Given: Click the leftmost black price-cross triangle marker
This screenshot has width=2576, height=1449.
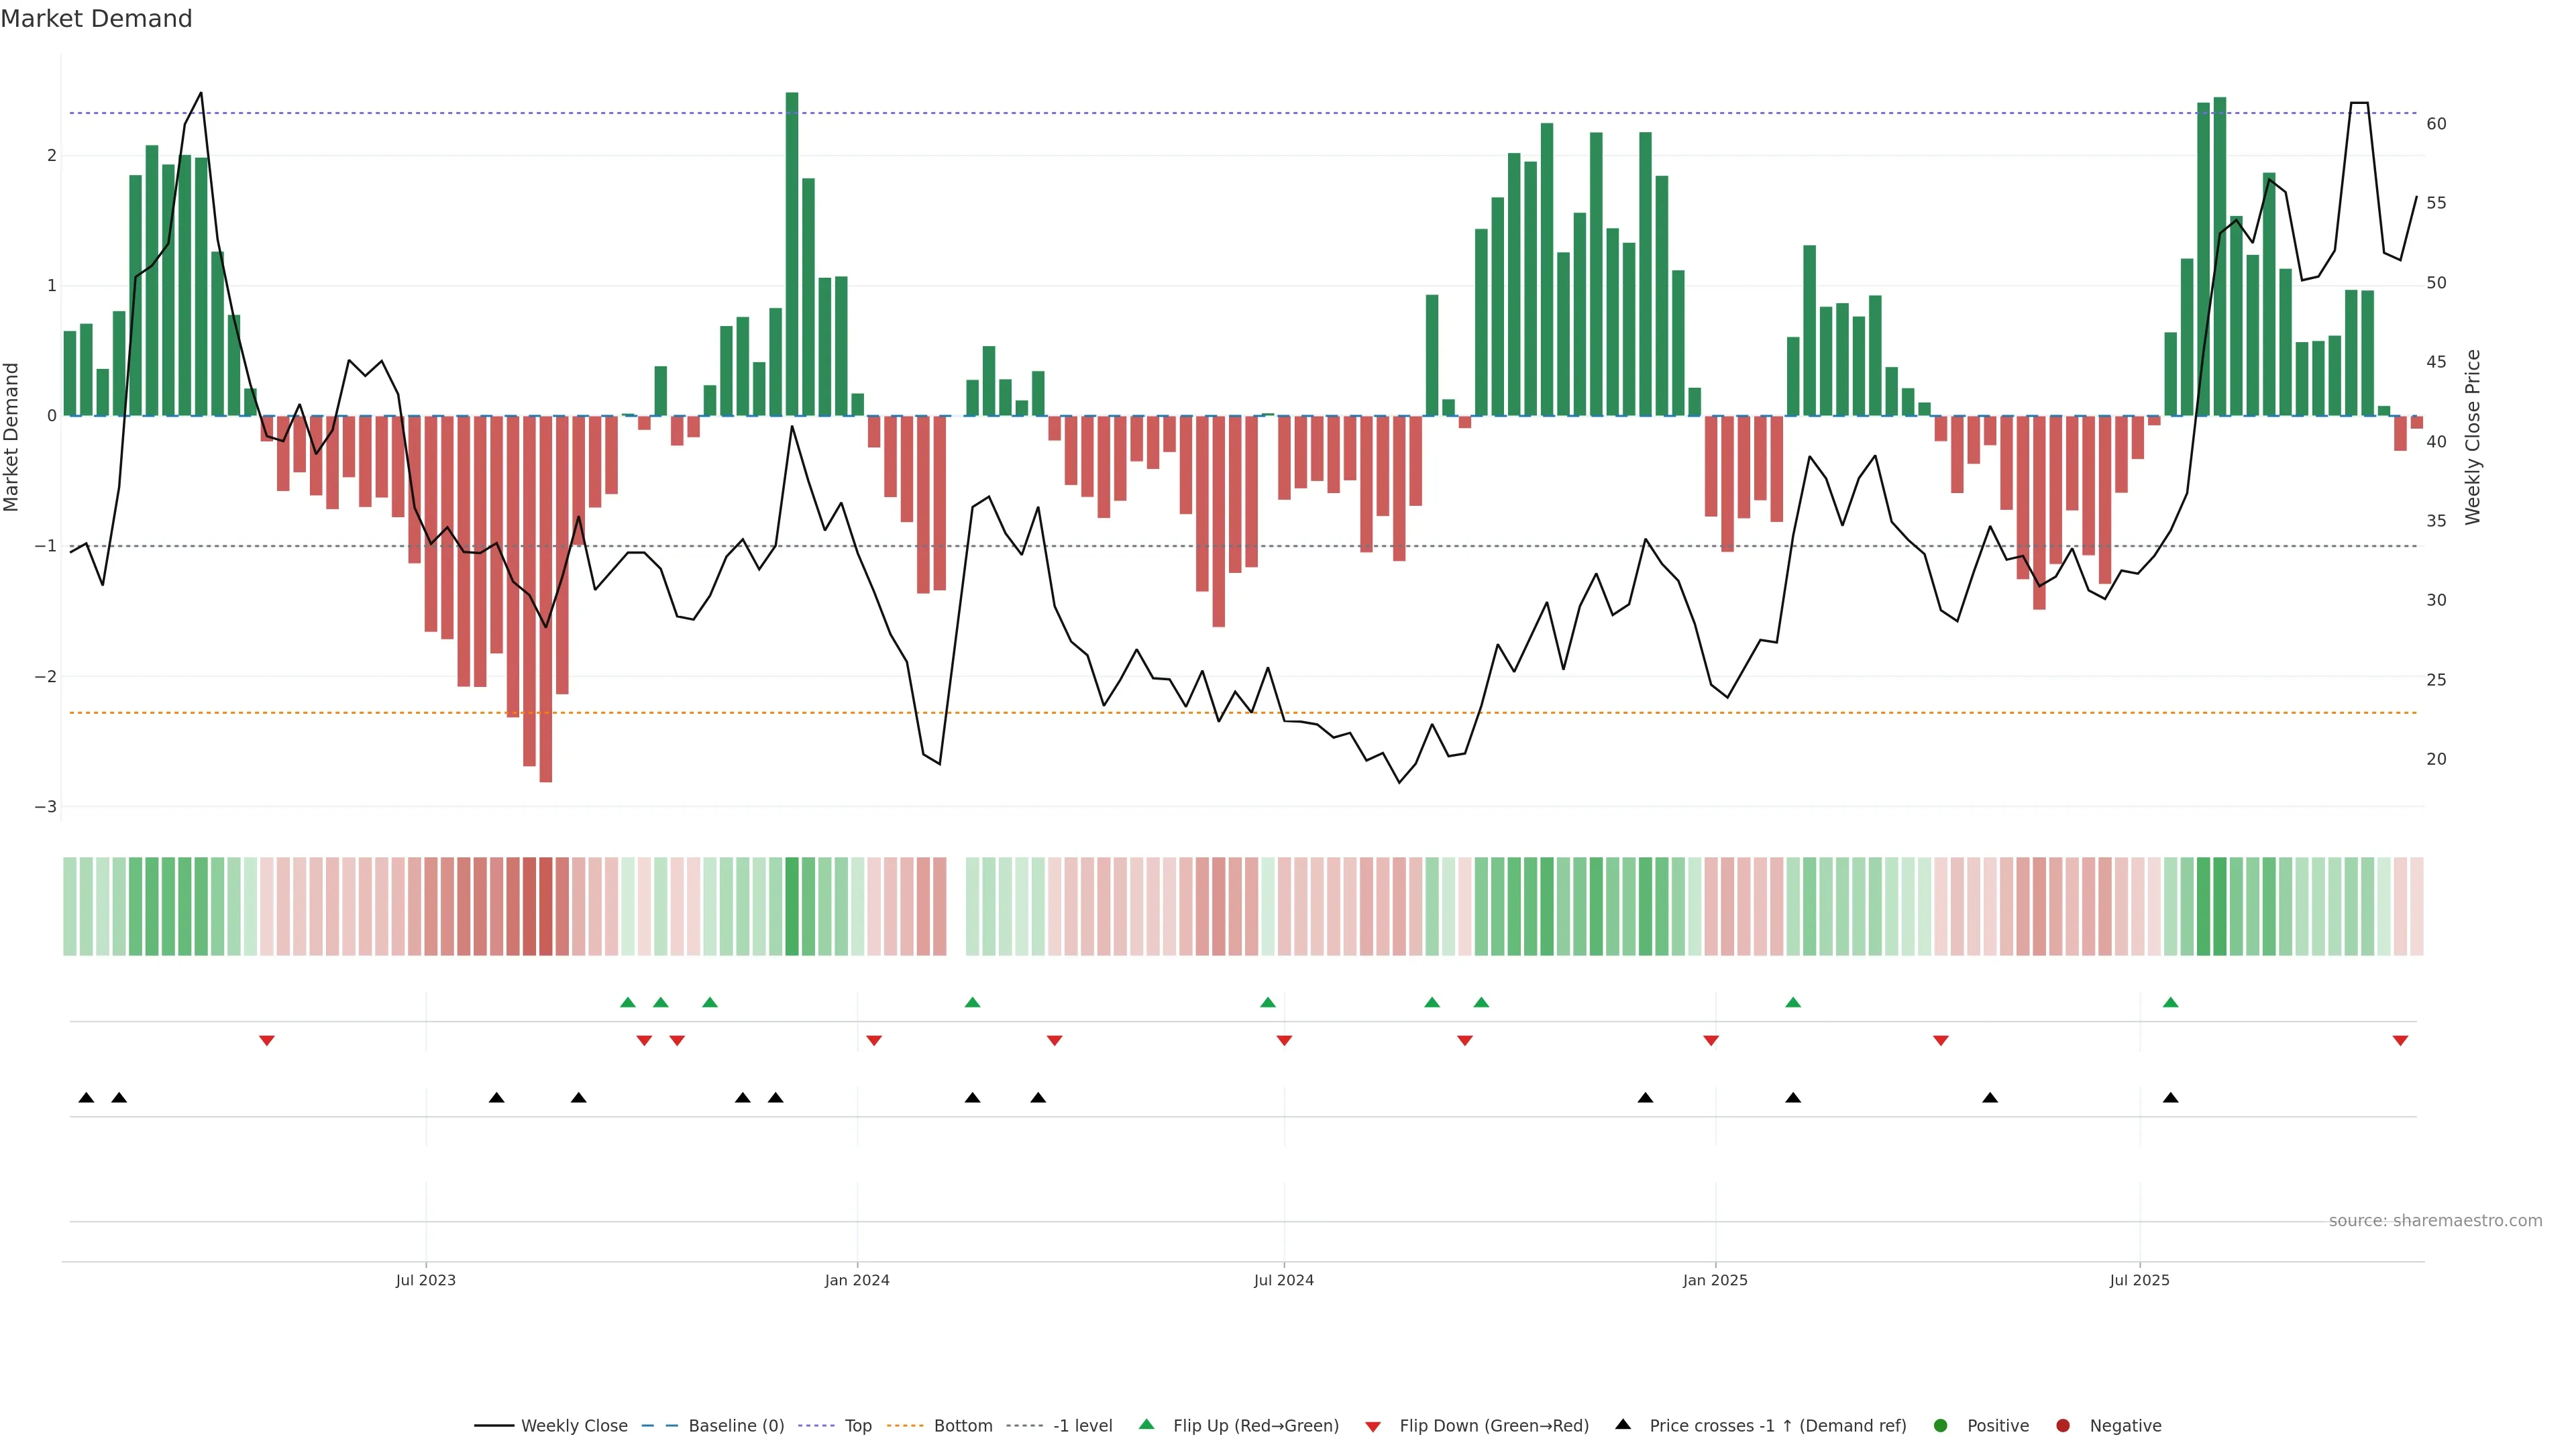Looking at the screenshot, I should click(86, 1098).
